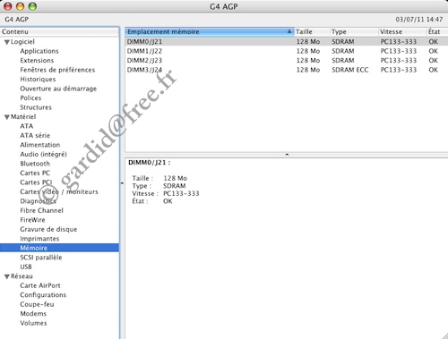The width and height of the screenshot is (448, 339).
Task: Collapse the Matériel section triangle
Action: click(6, 117)
